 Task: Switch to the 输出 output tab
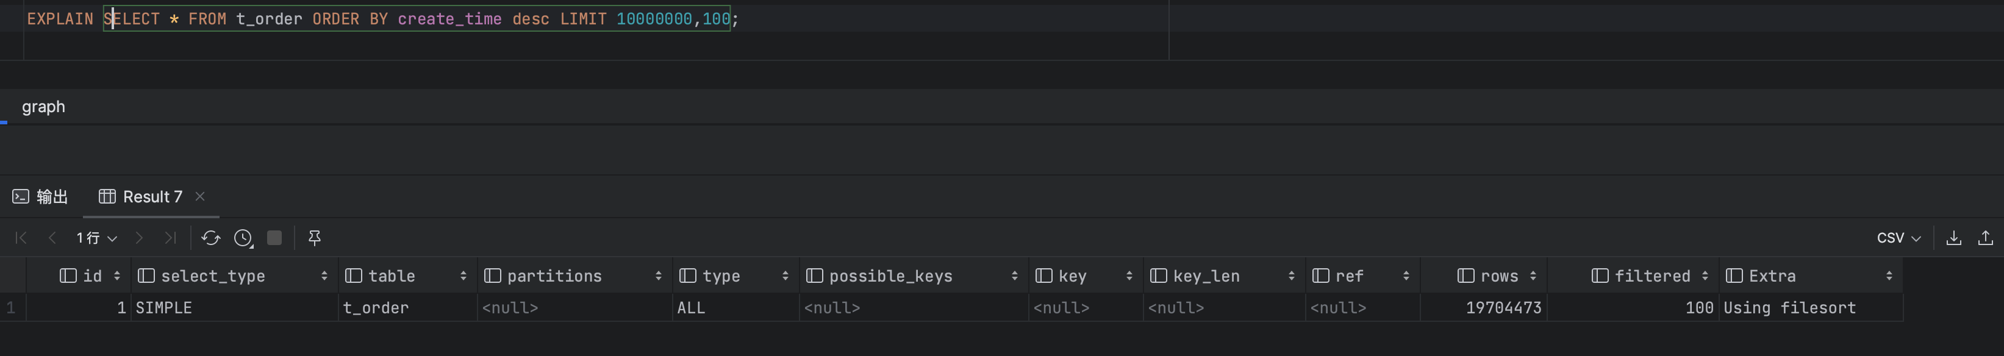[x=41, y=197]
